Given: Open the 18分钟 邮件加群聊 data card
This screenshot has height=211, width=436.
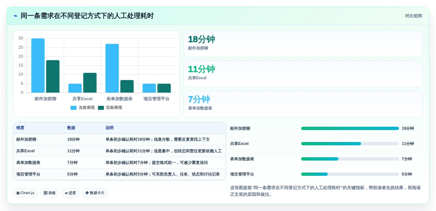Looking at the screenshot, I should (303, 44).
